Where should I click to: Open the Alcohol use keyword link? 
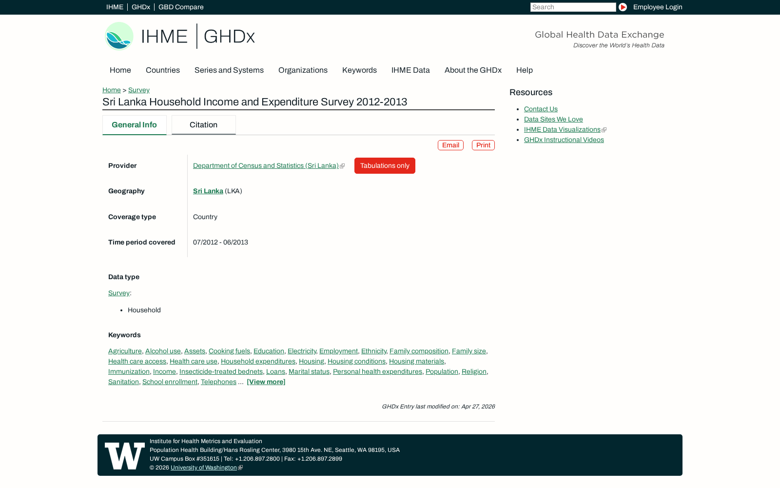163,351
